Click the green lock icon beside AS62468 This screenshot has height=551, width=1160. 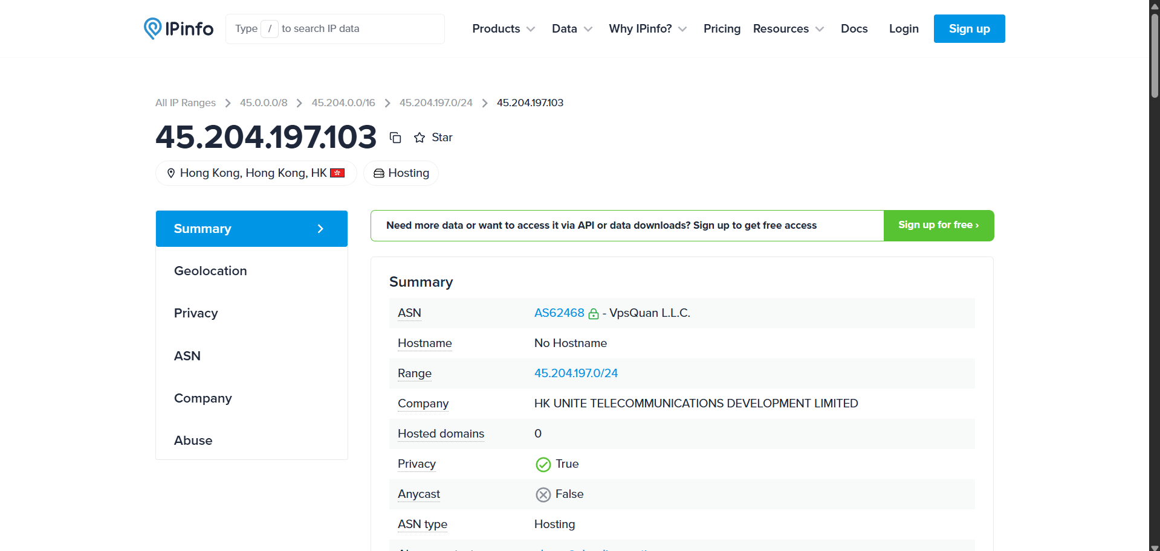tap(594, 313)
